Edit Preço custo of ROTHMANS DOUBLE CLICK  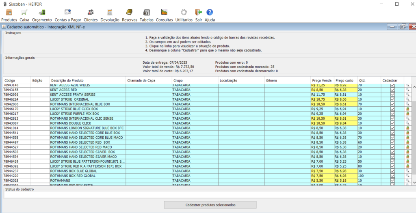pyautogui.click(x=346, y=123)
